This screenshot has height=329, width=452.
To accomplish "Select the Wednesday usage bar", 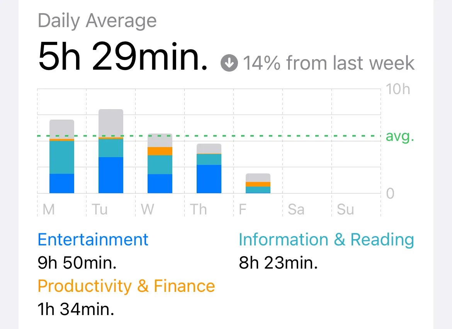I will point(160,163).
